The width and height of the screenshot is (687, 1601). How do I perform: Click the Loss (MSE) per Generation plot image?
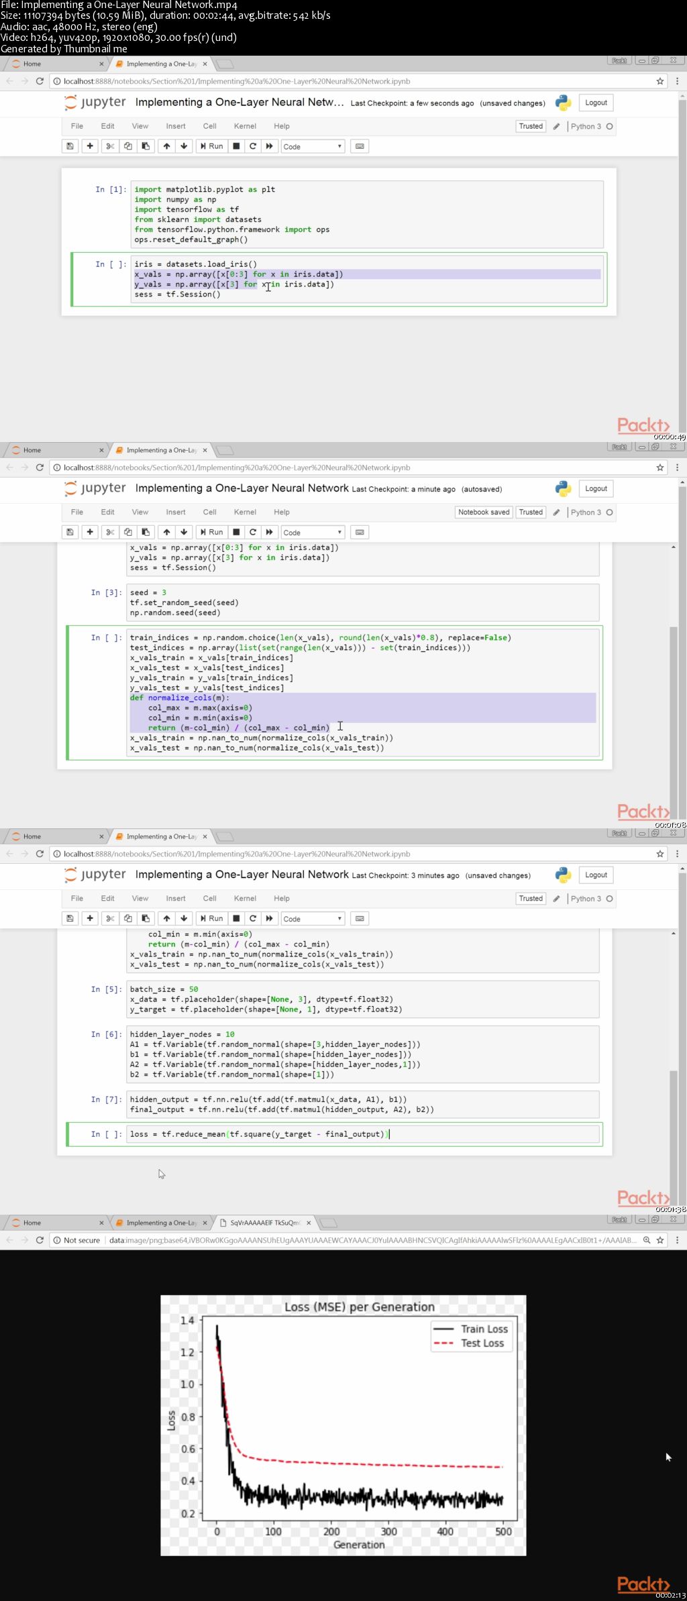[343, 1425]
